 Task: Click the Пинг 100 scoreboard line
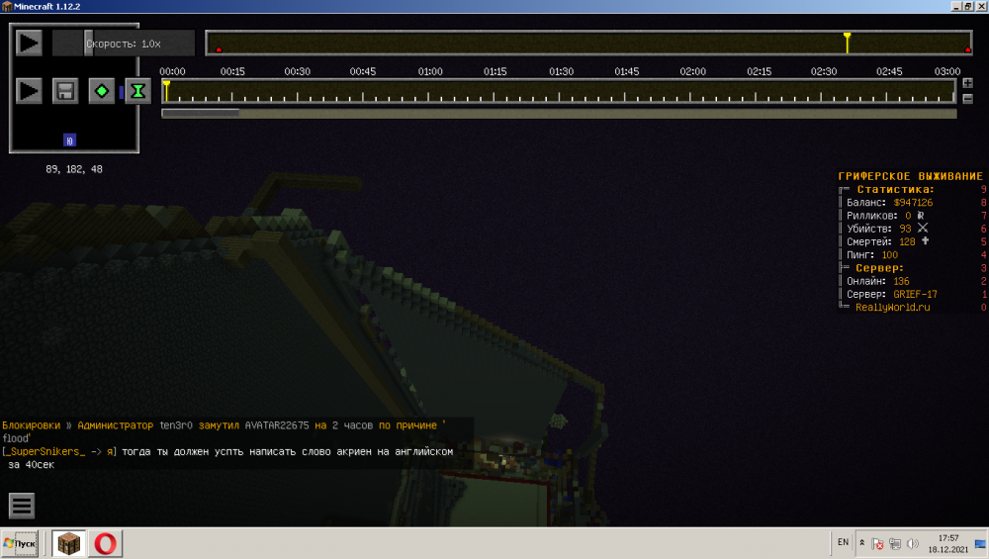(871, 255)
